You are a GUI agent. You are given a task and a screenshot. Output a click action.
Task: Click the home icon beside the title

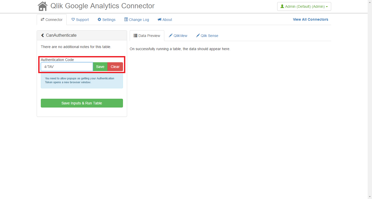click(x=43, y=6)
